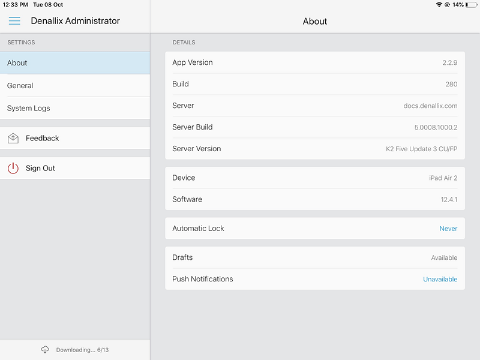
Task: Tap the 14% battery percentage
Action: [x=458, y=5]
